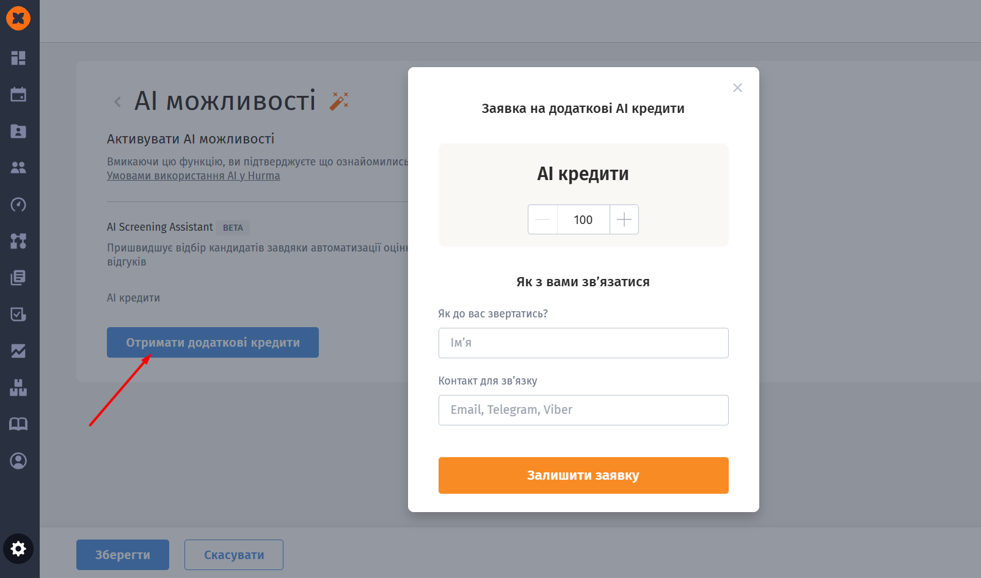Open the calendar icon in the sidebar
981x578 pixels.
click(x=18, y=95)
